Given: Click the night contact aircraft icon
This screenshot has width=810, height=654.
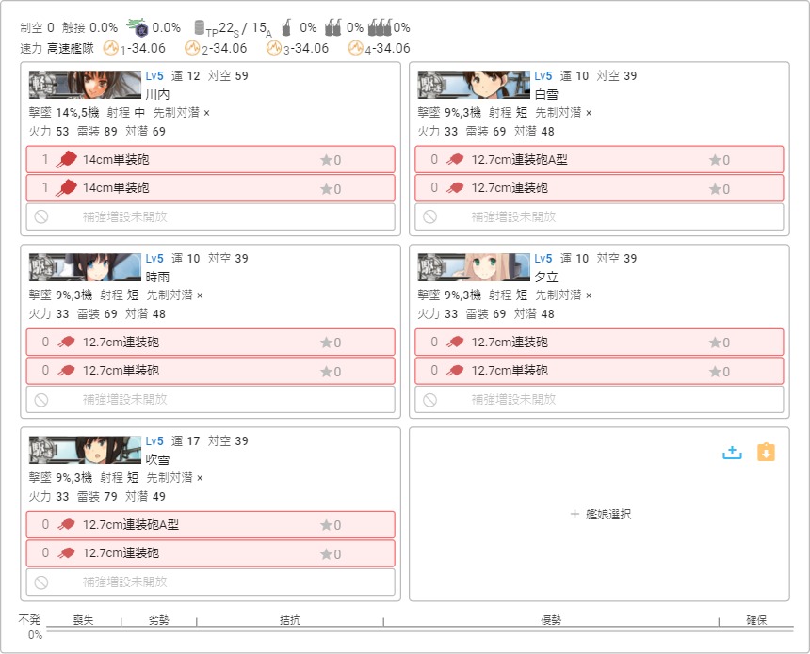Looking at the screenshot, I should [x=138, y=27].
